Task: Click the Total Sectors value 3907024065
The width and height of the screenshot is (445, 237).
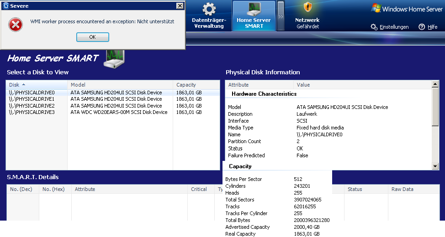Action: (x=307, y=200)
